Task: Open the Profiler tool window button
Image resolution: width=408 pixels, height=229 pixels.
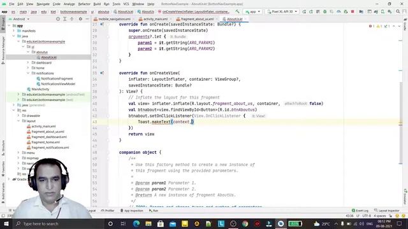Action: coord(108,211)
